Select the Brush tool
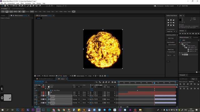The width and height of the screenshot is (200, 112). pyautogui.click(x=28, y=6)
